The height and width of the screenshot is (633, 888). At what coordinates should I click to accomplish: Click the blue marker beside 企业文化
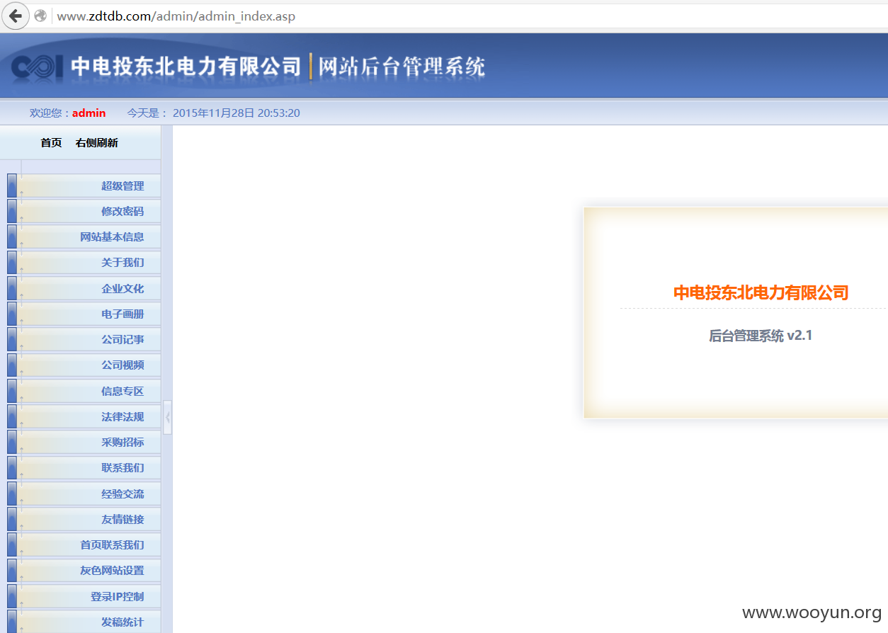point(12,288)
